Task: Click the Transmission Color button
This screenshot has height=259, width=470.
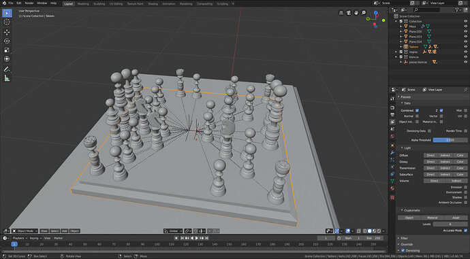Action: (460, 168)
